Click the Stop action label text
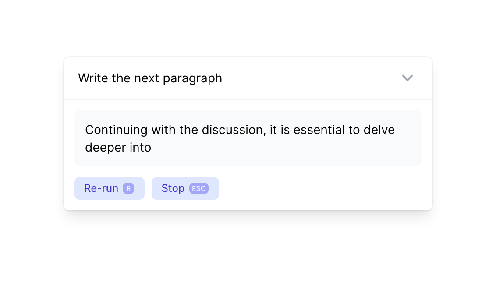The height and width of the screenshot is (283, 496). click(x=173, y=188)
